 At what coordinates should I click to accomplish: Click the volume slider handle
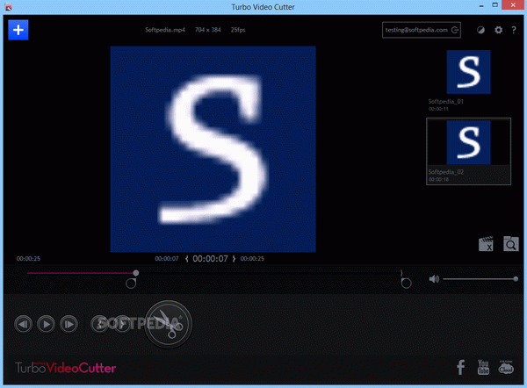coord(516,279)
